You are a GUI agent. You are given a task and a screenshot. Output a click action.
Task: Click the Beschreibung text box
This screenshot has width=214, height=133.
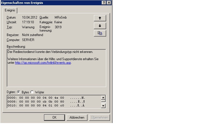click(56, 68)
